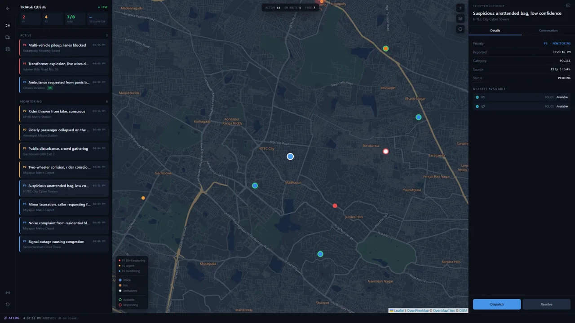The width and height of the screenshot is (575, 323).
Task: Click the unit marker near Bharat Nagar
Action: 418,117
